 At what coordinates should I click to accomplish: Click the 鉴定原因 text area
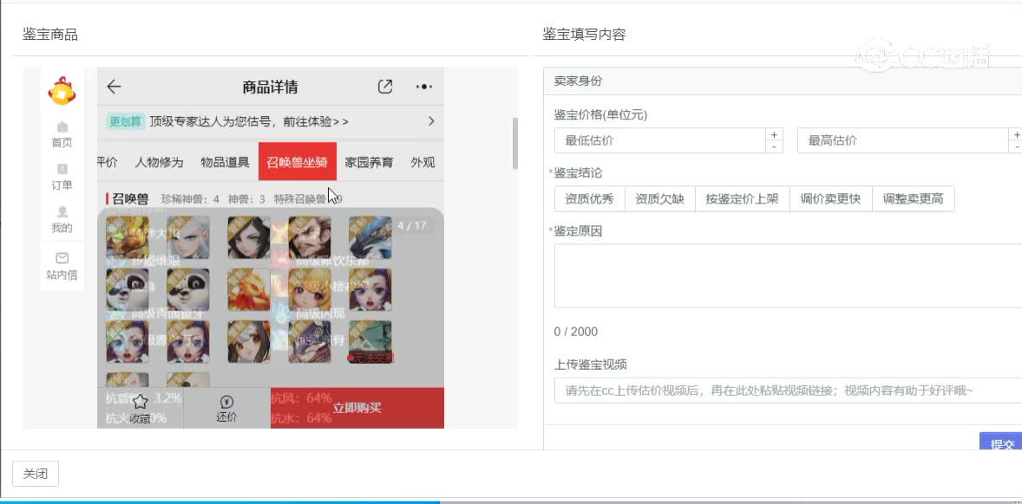pyautogui.click(x=788, y=275)
